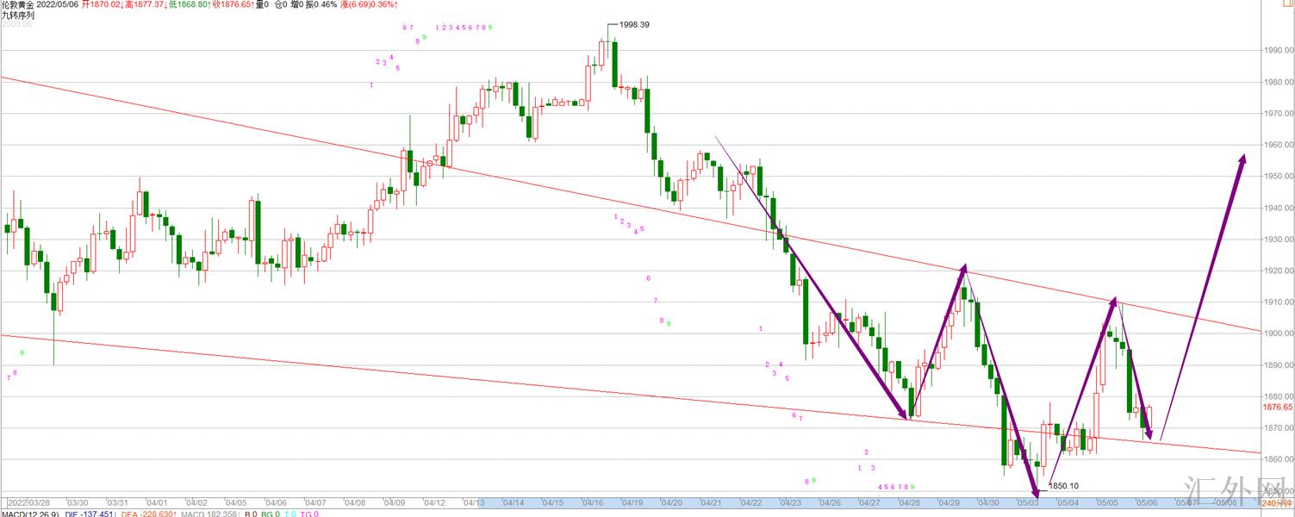
Task: Click the 1950.00 level on the price axis
Action: [x=1278, y=177]
